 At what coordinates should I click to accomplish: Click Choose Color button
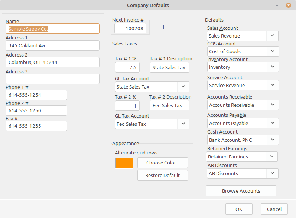point(163,163)
